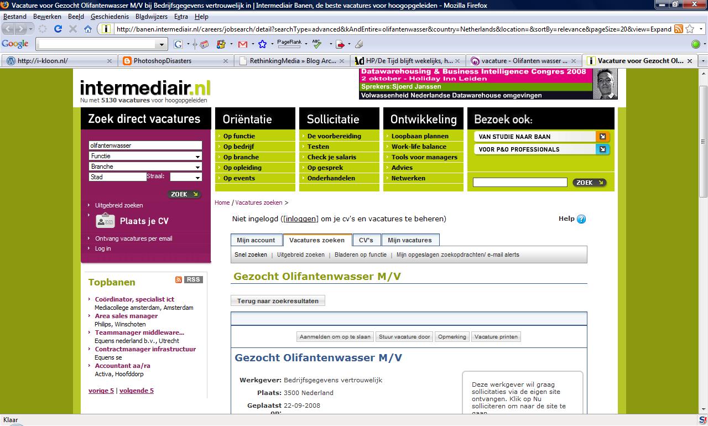Image resolution: width=708 pixels, height=426 pixels.
Task: Click the Google toolbar highlighter icon
Action: [x=359, y=44]
